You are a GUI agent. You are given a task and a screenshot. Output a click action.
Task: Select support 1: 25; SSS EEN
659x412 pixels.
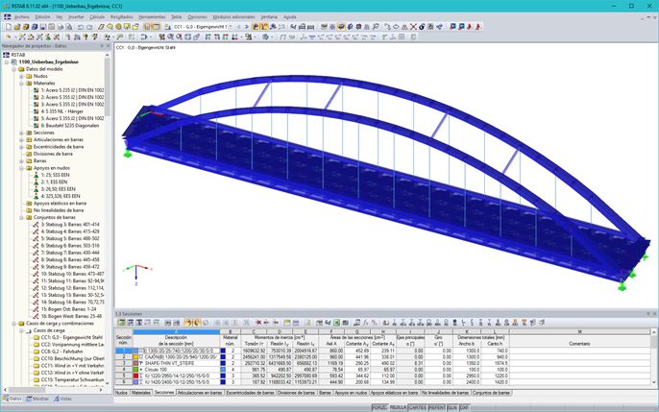[55, 175]
